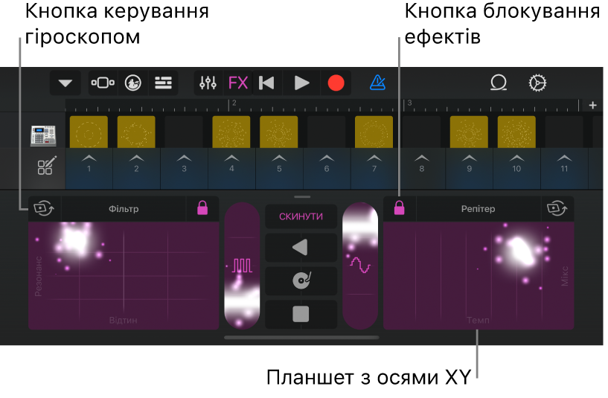Tap the СКИНУТИ reset button
This screenshot has height=398, width=608.
(x=301, y=216)
